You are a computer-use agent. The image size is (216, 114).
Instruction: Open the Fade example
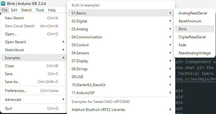click(x=195, y=45)
